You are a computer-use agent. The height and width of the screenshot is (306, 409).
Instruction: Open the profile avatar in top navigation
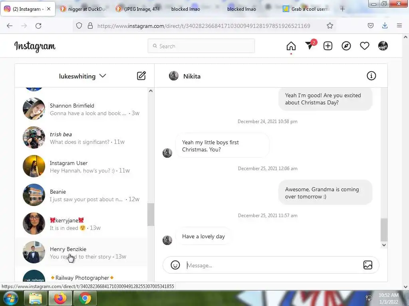[383, 46]
